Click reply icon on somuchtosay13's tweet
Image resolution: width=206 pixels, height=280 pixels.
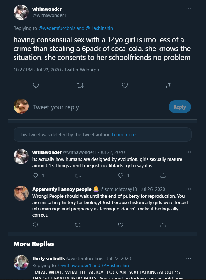pos(36,225)
